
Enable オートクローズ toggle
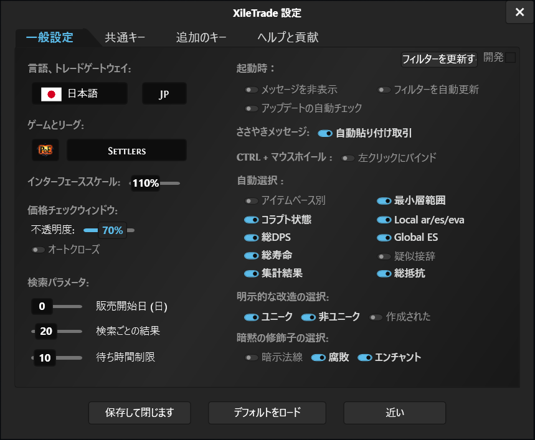(x=38, y=250)
